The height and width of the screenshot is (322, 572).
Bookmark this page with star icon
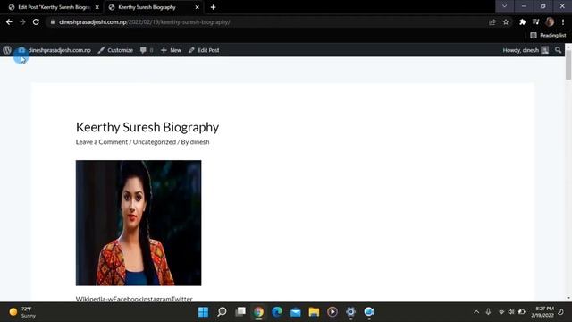pos(506,21)
